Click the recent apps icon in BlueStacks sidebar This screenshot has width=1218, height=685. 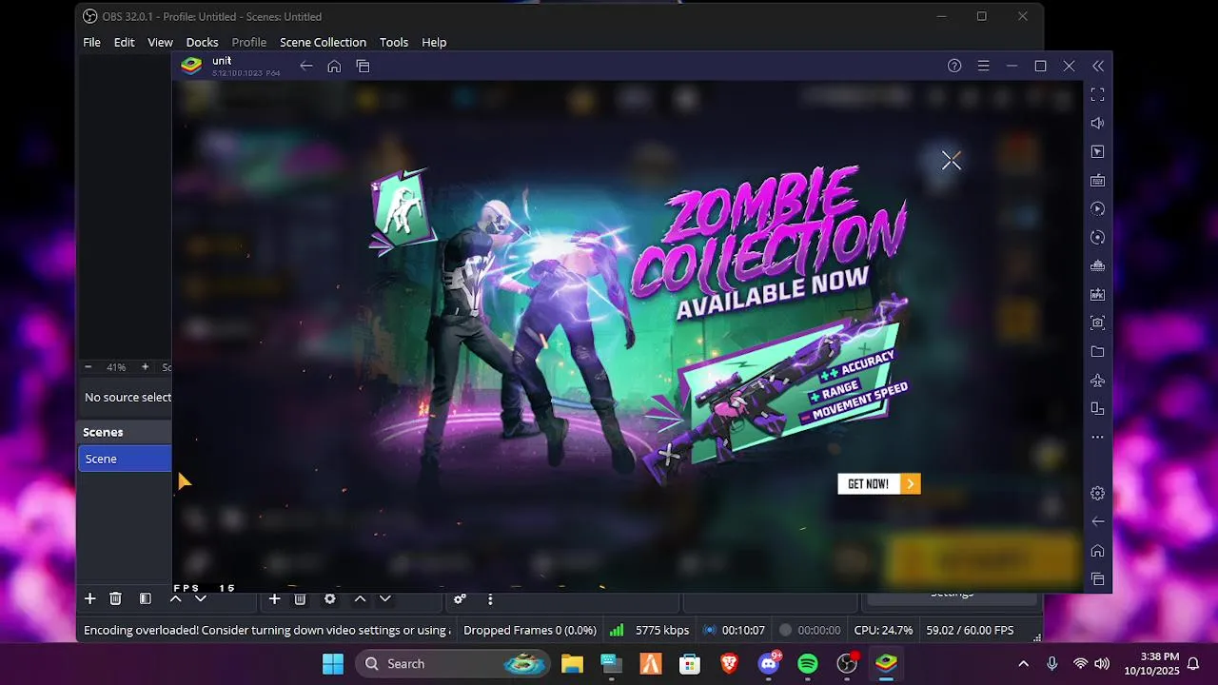pos(1097,578)
